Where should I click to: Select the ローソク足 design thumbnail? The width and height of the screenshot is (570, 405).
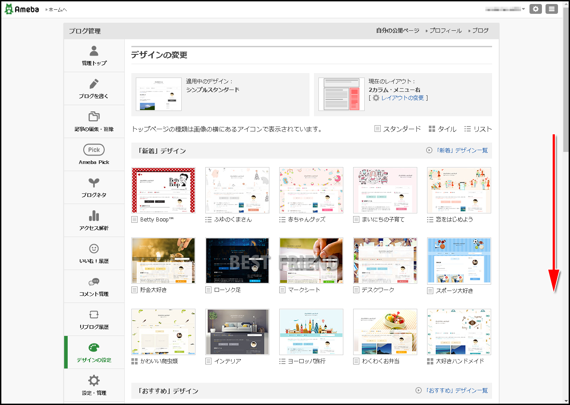point(237,261)
